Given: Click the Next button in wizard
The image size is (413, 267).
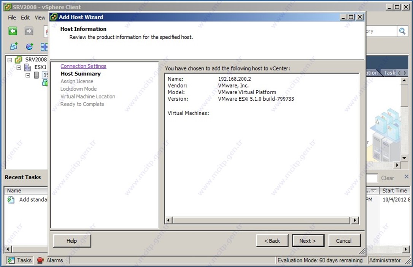Looking at the screenshot, I should pos(308,241).
